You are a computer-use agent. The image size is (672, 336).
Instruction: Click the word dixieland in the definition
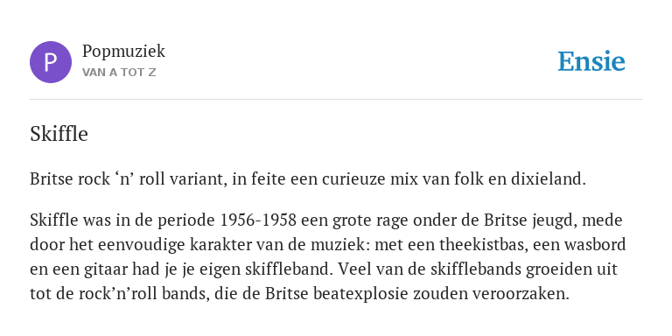click(548, 179)
